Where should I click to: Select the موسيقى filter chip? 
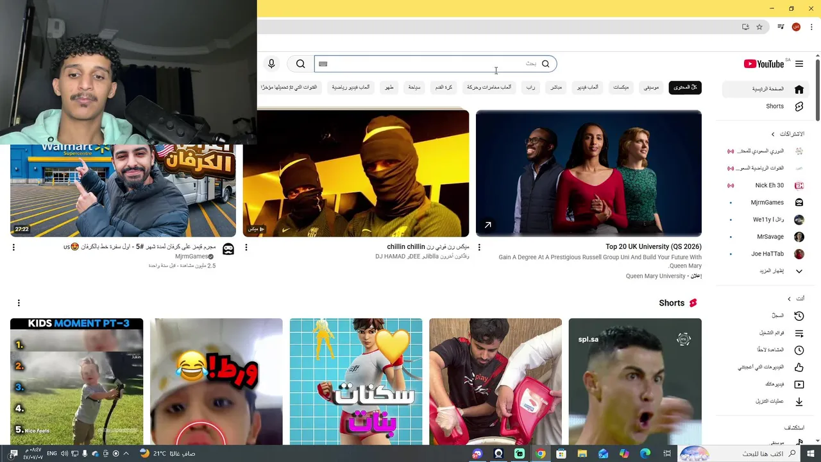pyautogui.click(x=651, y=87)
